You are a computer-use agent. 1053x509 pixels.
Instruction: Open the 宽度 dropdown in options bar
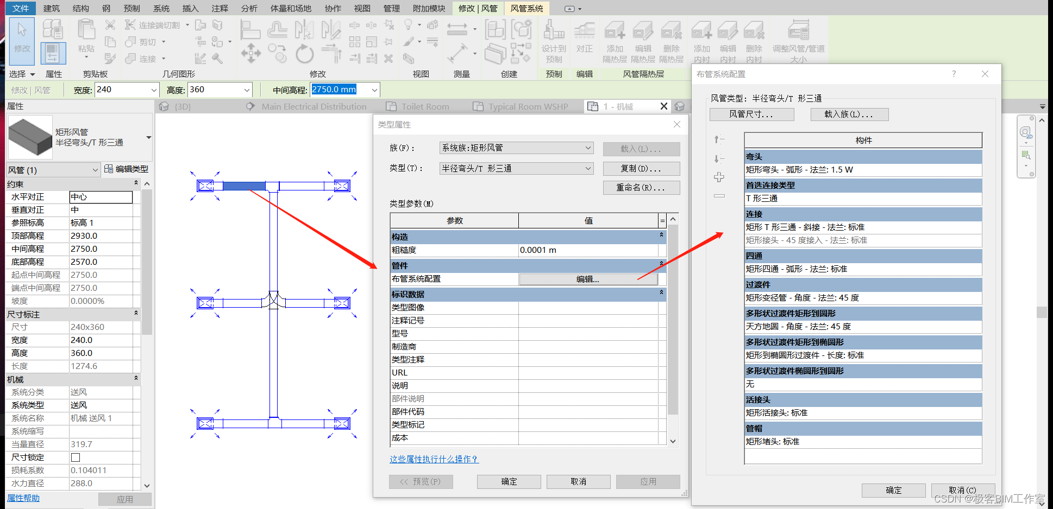tap(154, 90)
